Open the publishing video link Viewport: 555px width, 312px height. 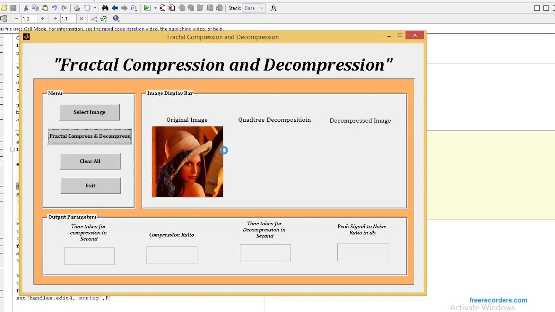180,29
